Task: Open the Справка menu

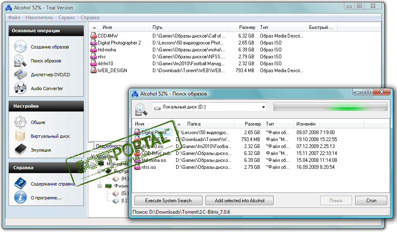Action: pos(90,18)
